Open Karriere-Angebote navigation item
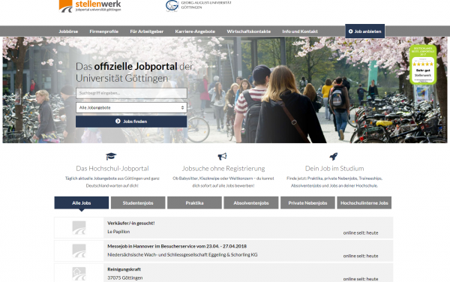Screen dimensions: 450x282 195,31
